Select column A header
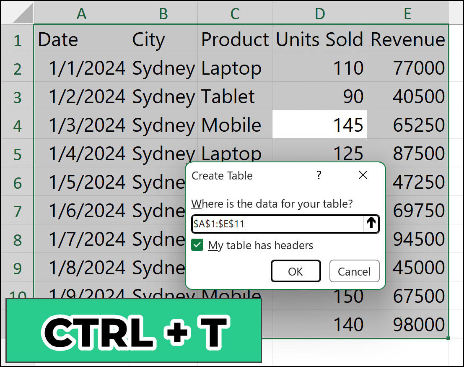 [81, 13]
